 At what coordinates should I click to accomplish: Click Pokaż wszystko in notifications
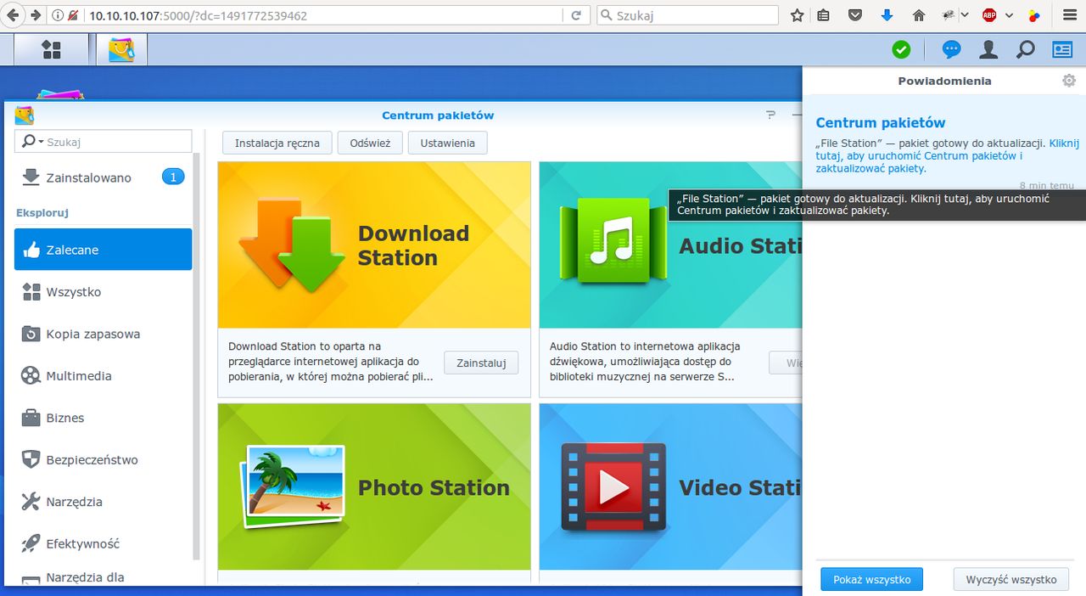click(871, 579)
